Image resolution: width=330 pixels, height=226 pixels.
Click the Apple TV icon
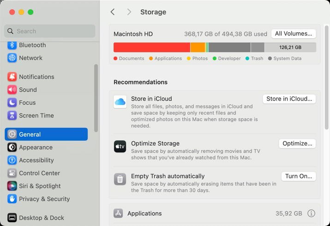120,147
